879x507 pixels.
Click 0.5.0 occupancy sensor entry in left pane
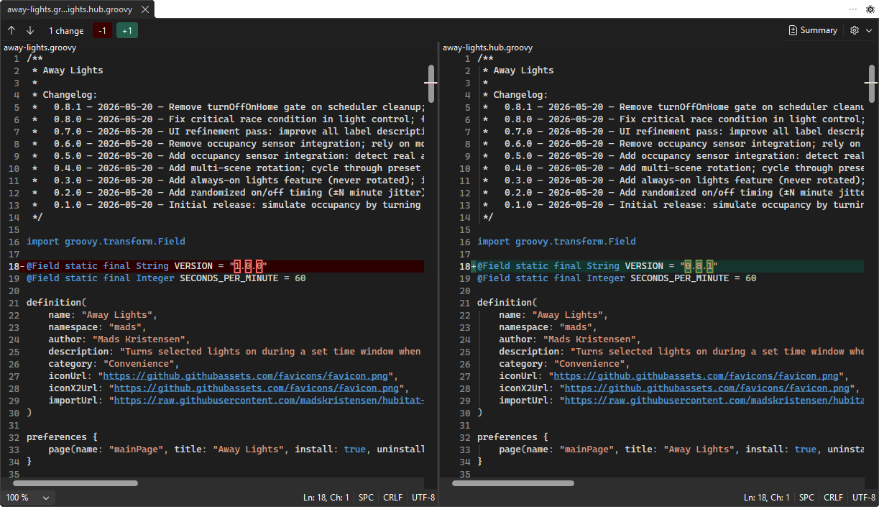point(228,156)
